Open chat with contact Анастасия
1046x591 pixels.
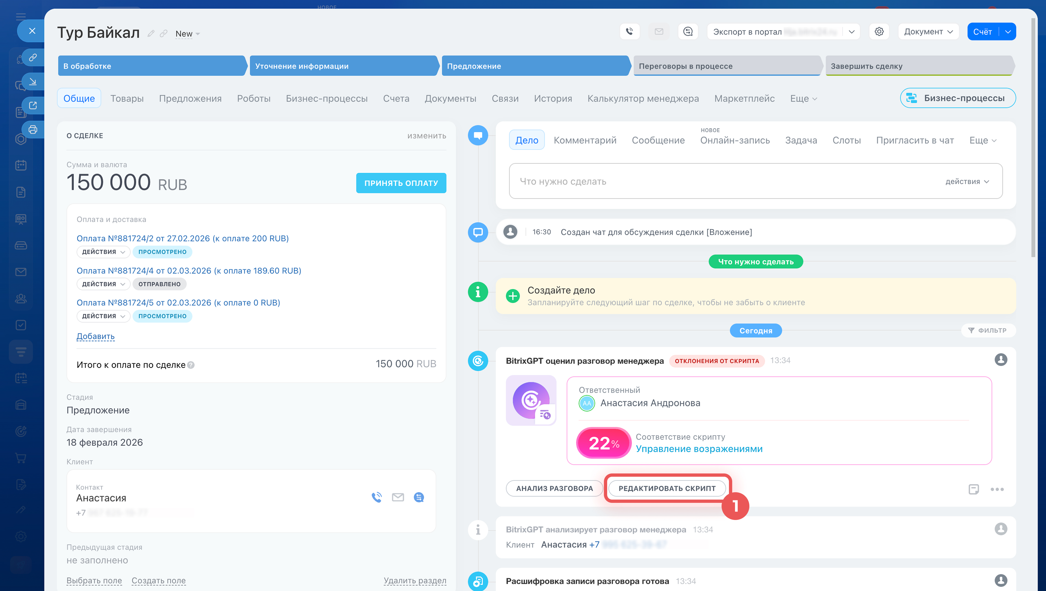click(419, 497)
